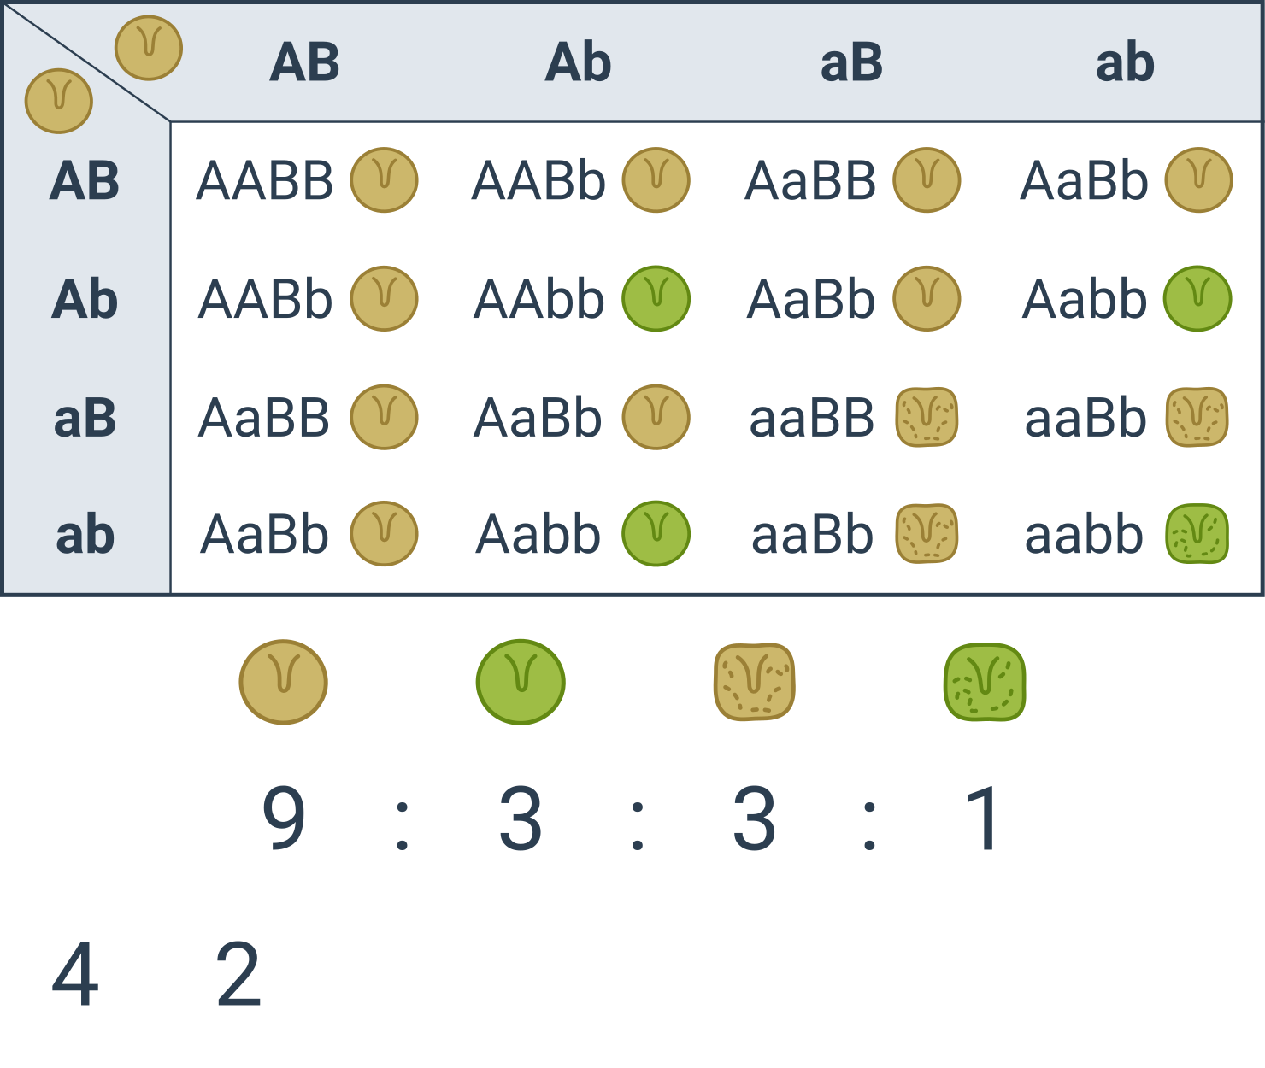Select the green wrinkled pea next to aabb
1265x1068 pixels.
[x=1197, y=535]
